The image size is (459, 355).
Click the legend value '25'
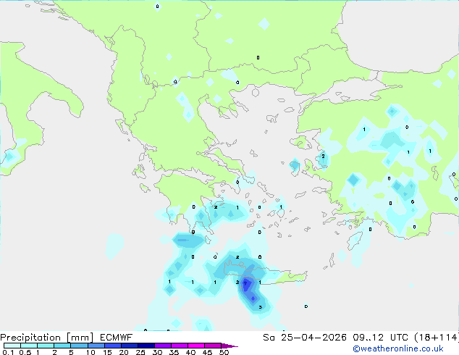coord(140,352)
